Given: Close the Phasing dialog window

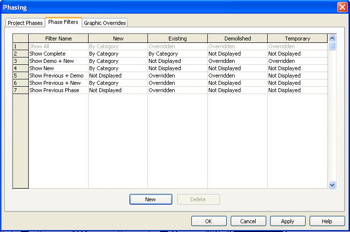Looking at the screenshot, I should [342, 7].
